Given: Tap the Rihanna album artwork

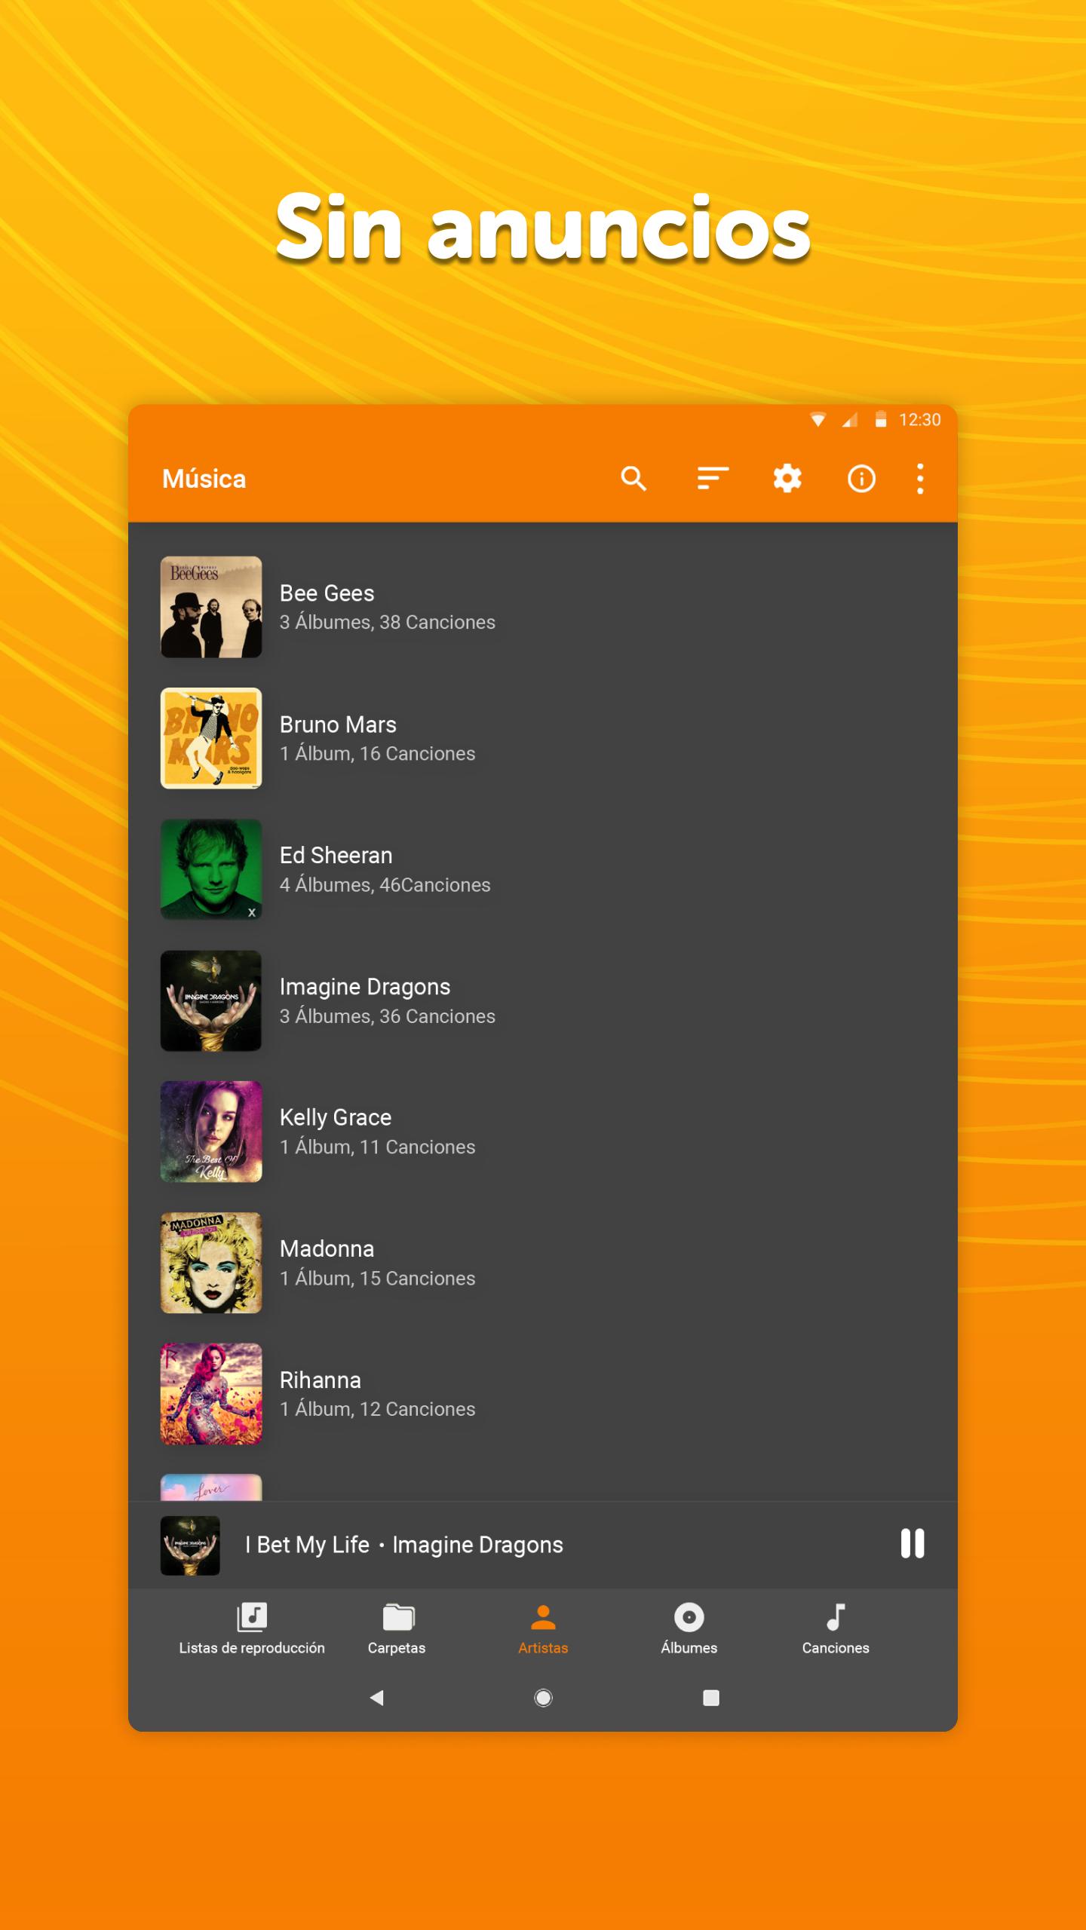Looking at the screenshot, I should click(x=211, y=1394).
